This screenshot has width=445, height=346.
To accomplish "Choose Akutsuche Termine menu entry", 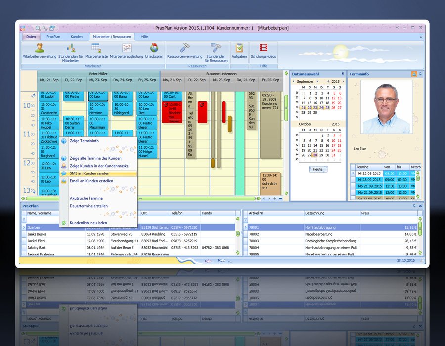I will tap(86, 198).
